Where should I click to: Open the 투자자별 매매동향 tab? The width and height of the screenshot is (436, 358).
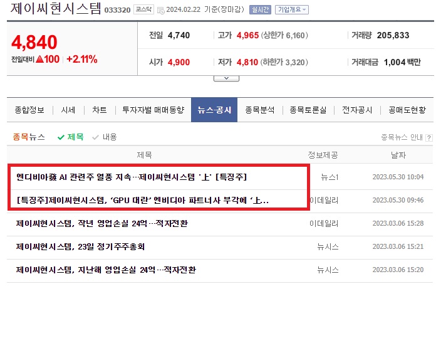[x=153, y=110]
